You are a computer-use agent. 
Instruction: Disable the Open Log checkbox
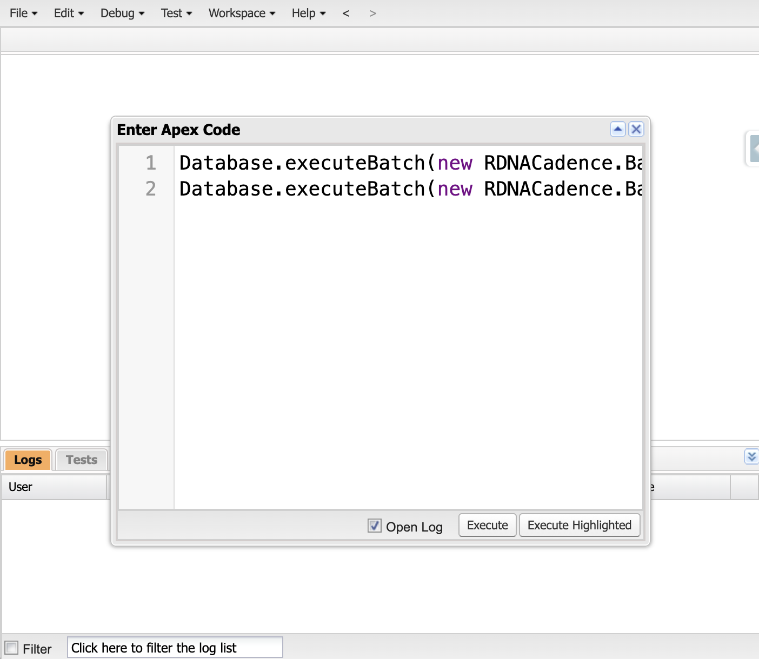point(374,526)
